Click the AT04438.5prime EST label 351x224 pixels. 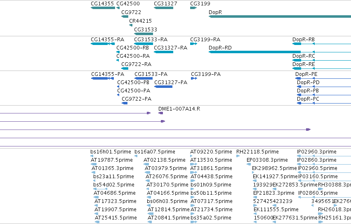pos(212,177)
